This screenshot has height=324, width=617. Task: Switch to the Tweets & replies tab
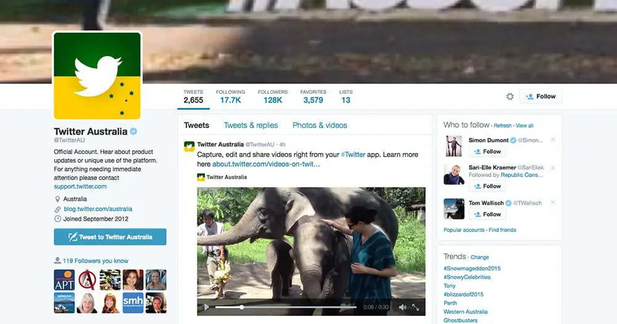pyautogui.click(x=251, y=125)
